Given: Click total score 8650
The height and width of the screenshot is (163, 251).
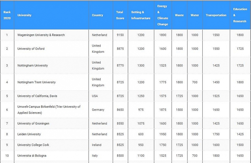Looking at the screenshot, I should 120,110.
